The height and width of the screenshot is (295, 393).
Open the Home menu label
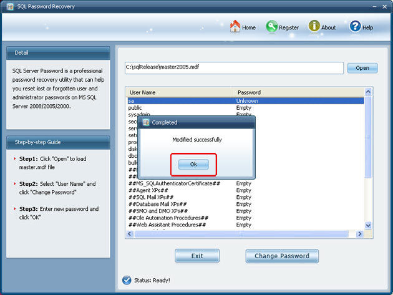pyautogui.click(x=249, y=27)
